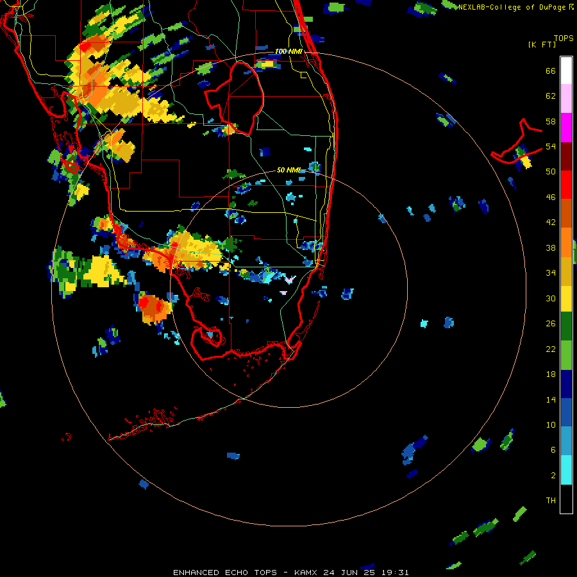The image size is (577, 577).
Task: Click the 22 legend value
Action: click(x=551, y=349)
